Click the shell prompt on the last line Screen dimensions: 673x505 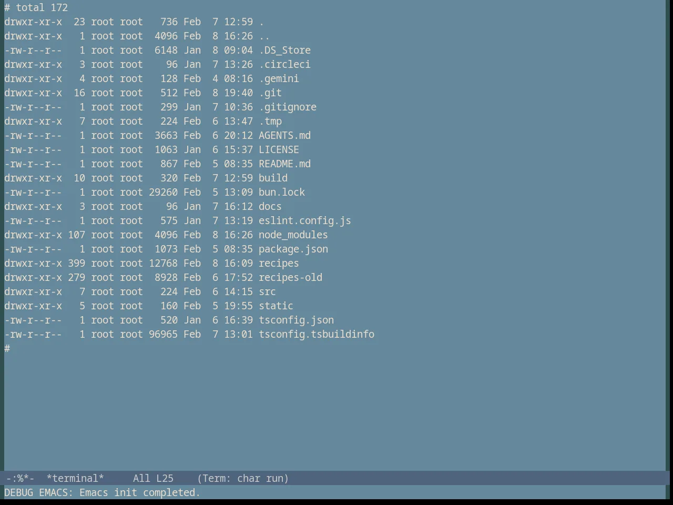pos(7,348)
